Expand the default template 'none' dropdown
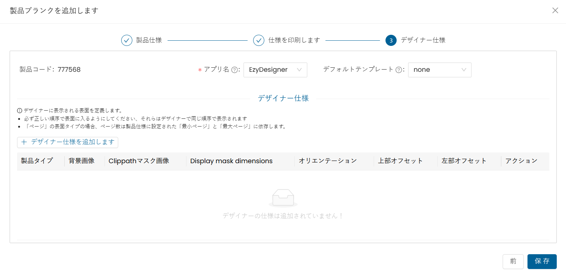Image resolution: width=566 pixels, height=279 pixels. [439, 70]
